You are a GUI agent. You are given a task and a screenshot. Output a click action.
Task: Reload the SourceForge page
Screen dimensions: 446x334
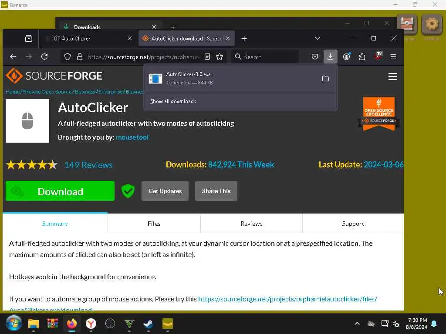(44, 57)
